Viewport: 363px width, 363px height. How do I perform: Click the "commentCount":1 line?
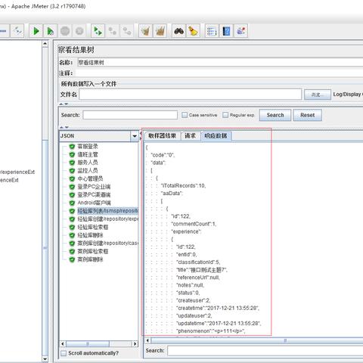point(194,224)
